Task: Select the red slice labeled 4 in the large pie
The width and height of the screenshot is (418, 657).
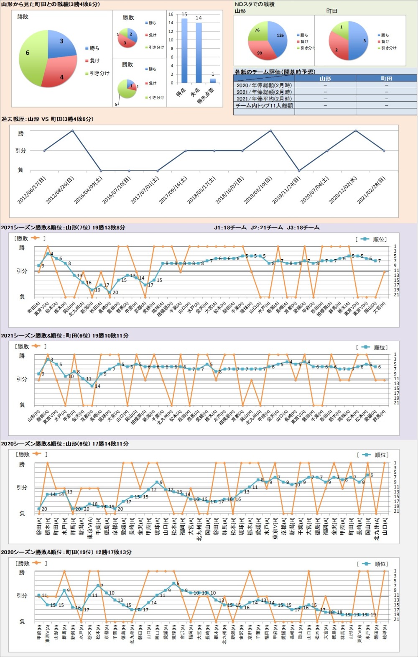Action: click(x=59, y=74)
